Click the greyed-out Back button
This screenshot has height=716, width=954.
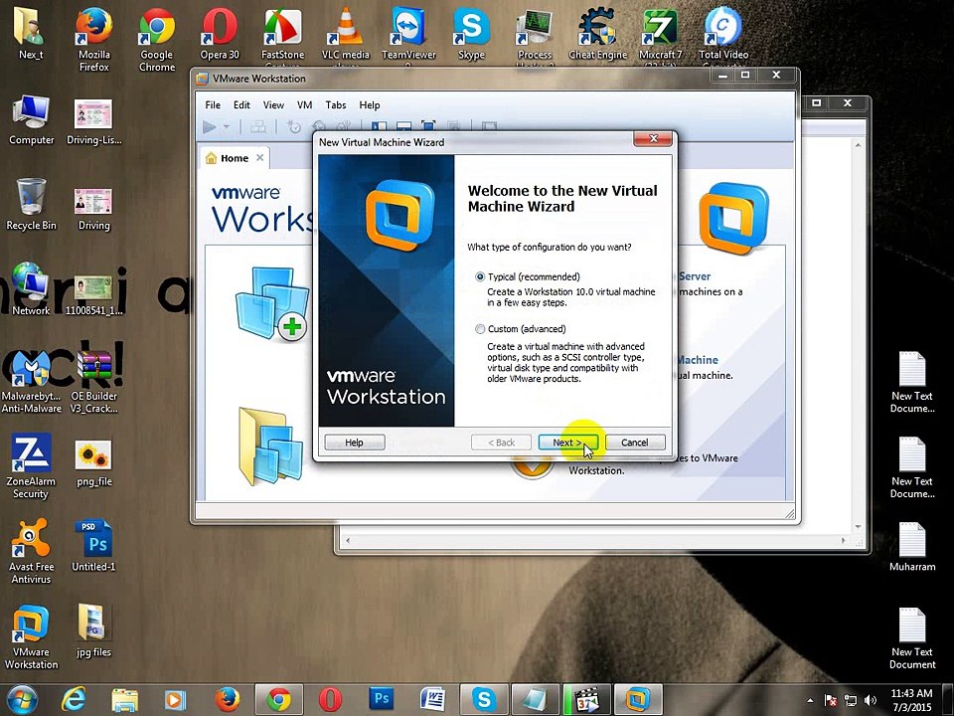(x=501, y=443)
